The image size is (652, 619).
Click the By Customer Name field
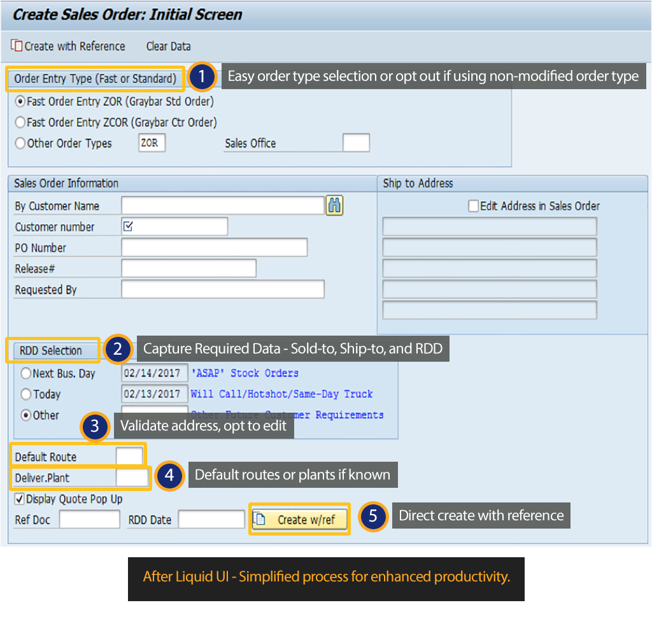click(x=223, y=206)
